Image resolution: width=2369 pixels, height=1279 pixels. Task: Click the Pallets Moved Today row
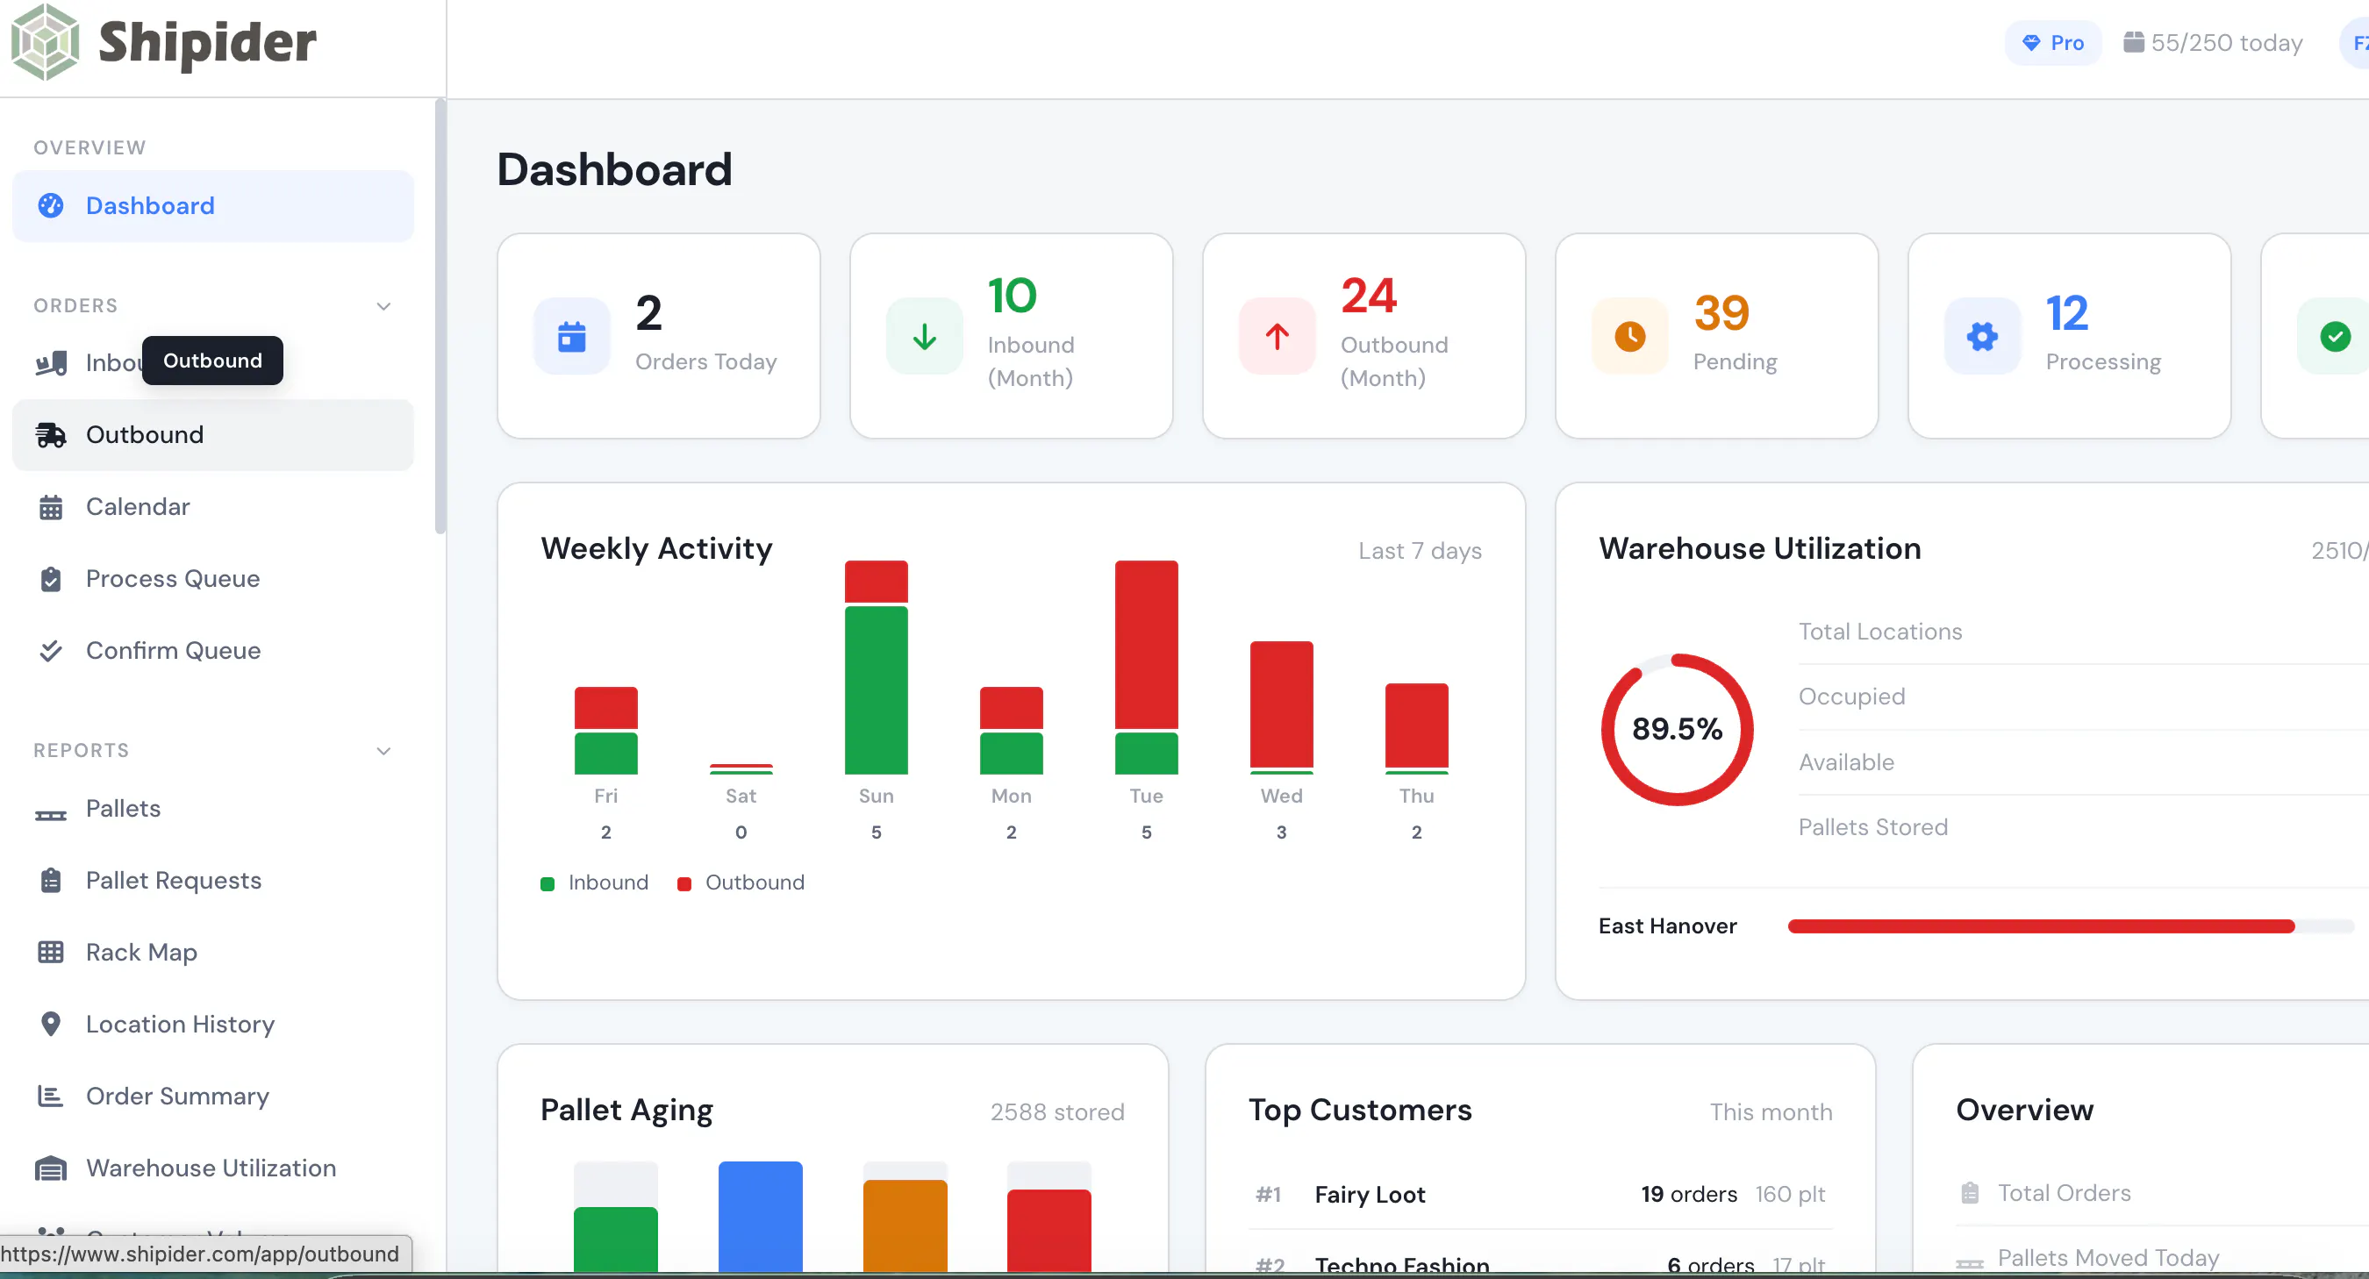point(2161,1257)
